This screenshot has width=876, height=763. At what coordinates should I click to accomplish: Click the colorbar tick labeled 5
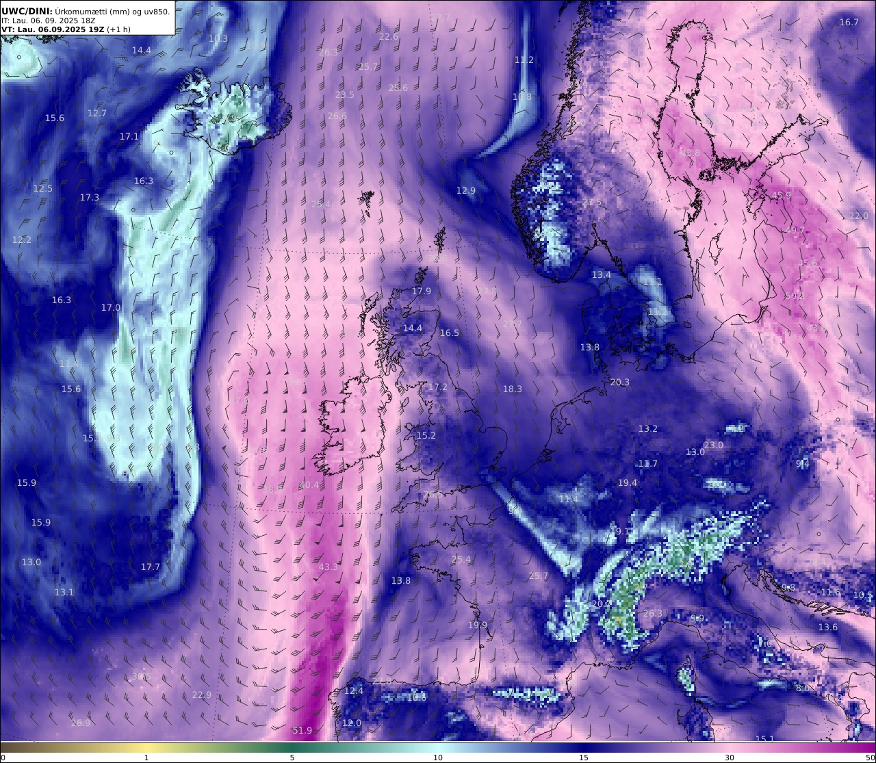pos(292,758)
